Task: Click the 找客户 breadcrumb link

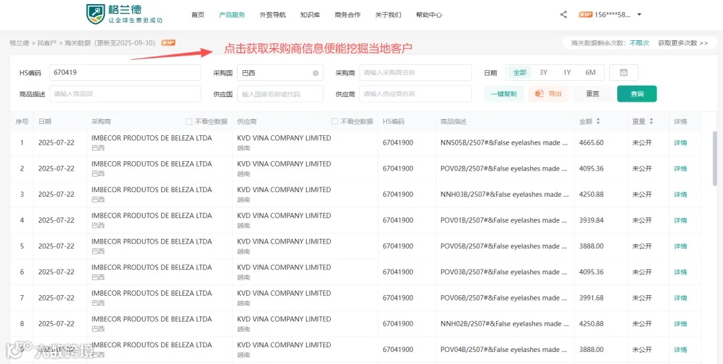Action: click(x=47, y=43)
